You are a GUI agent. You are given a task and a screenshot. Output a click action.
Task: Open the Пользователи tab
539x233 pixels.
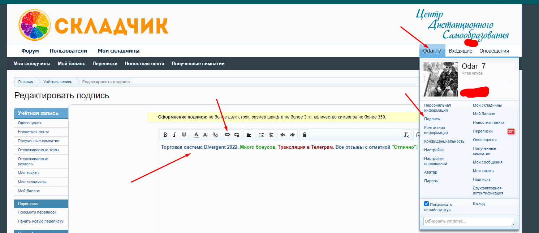point(69,51)
